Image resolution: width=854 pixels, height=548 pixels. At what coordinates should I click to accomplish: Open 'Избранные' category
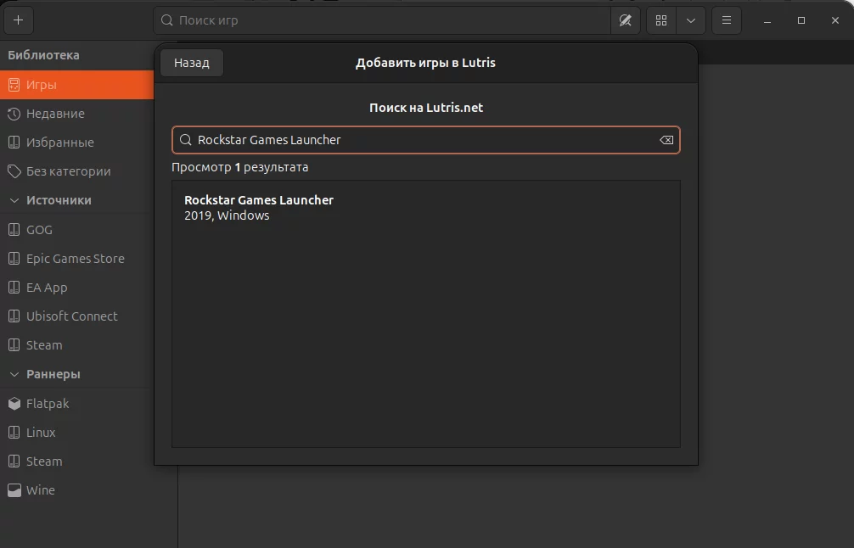76,143
